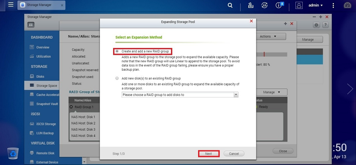The image size is (356, 165).
Task: Open Utilization in the sidebar
Action: (44, 56)
